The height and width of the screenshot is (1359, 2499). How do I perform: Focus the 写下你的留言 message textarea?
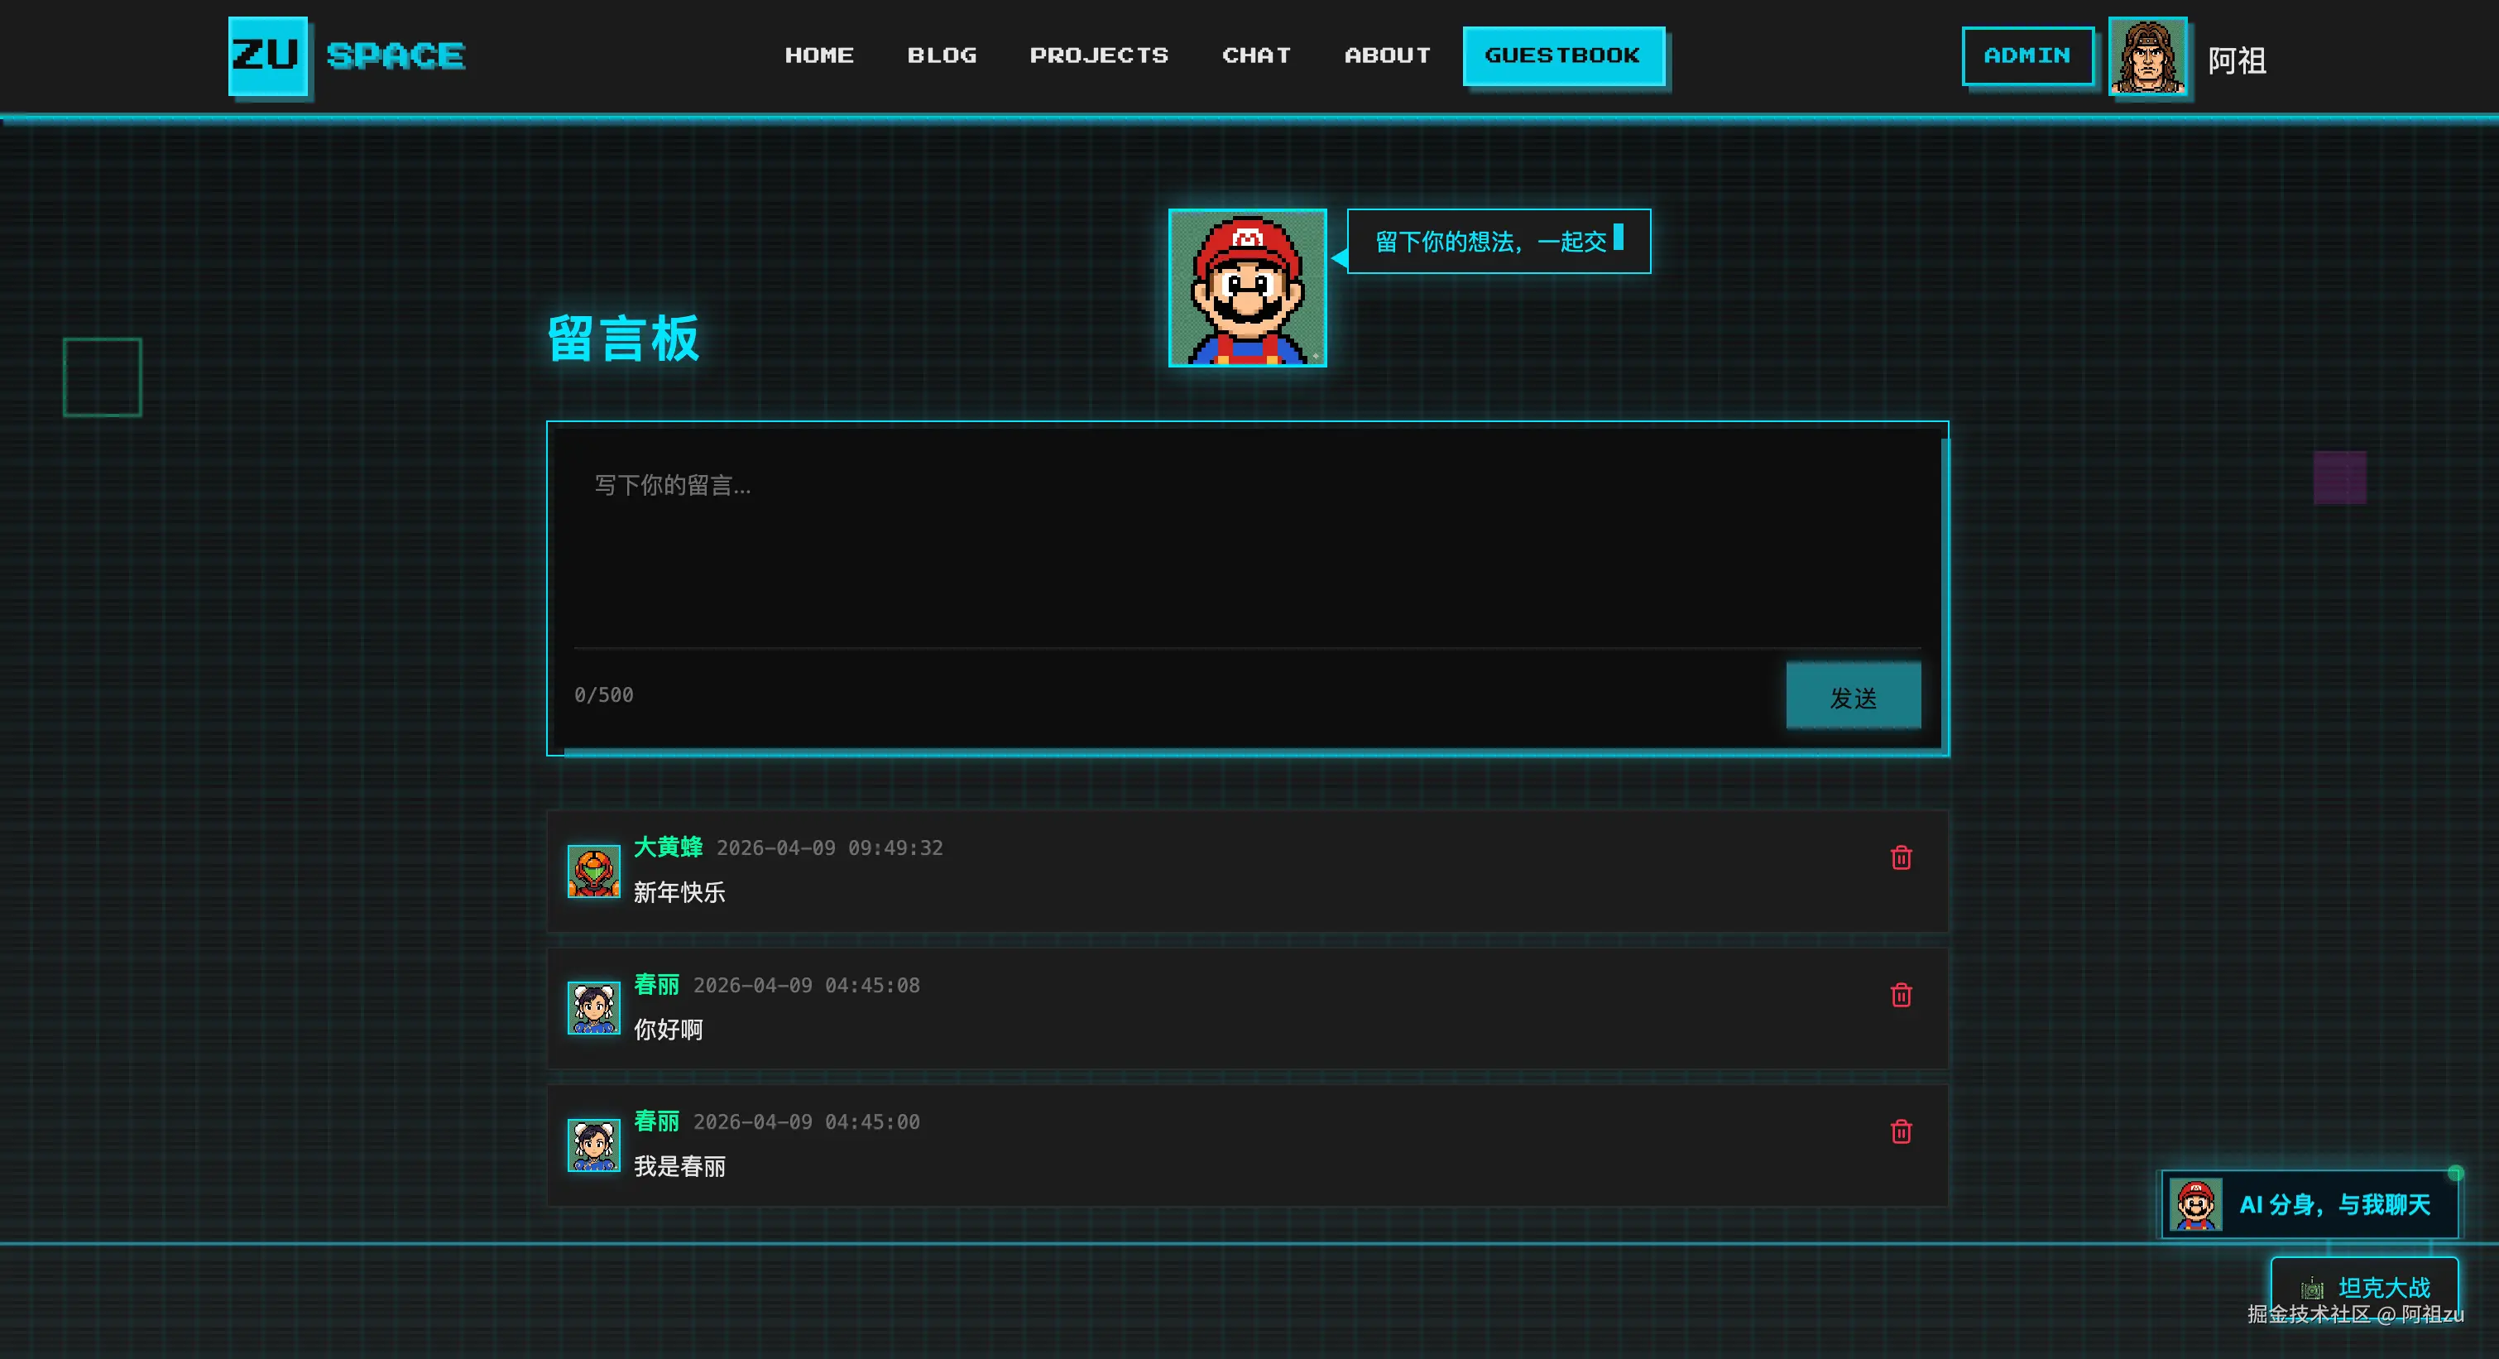1246,543
